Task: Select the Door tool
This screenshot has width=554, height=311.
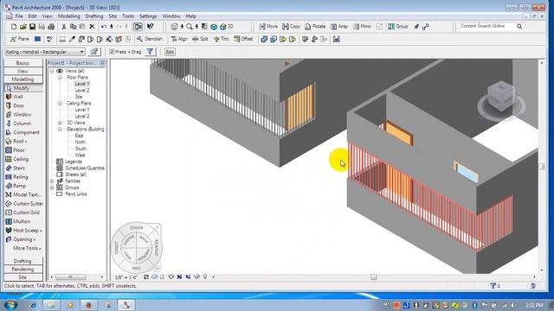Action: (15, 105)
